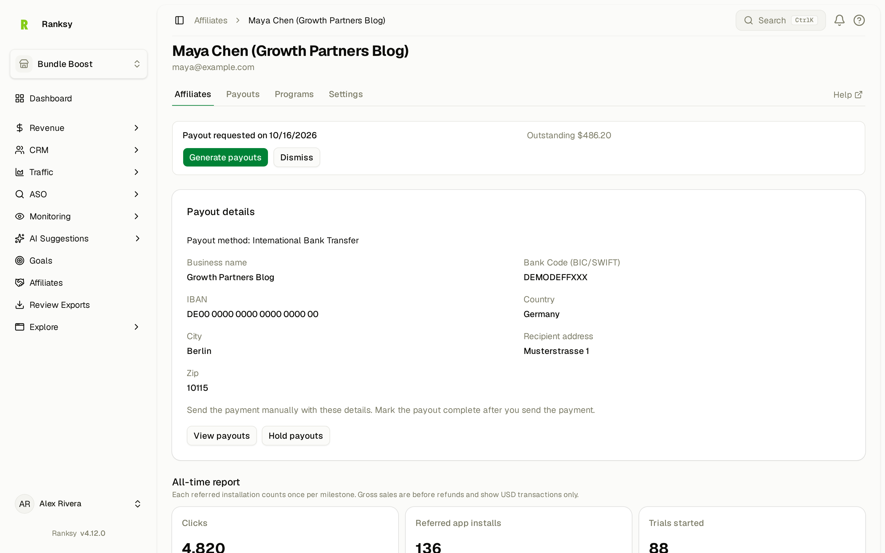
Task: Expand the Explore menu chevron
Action: 136,327
